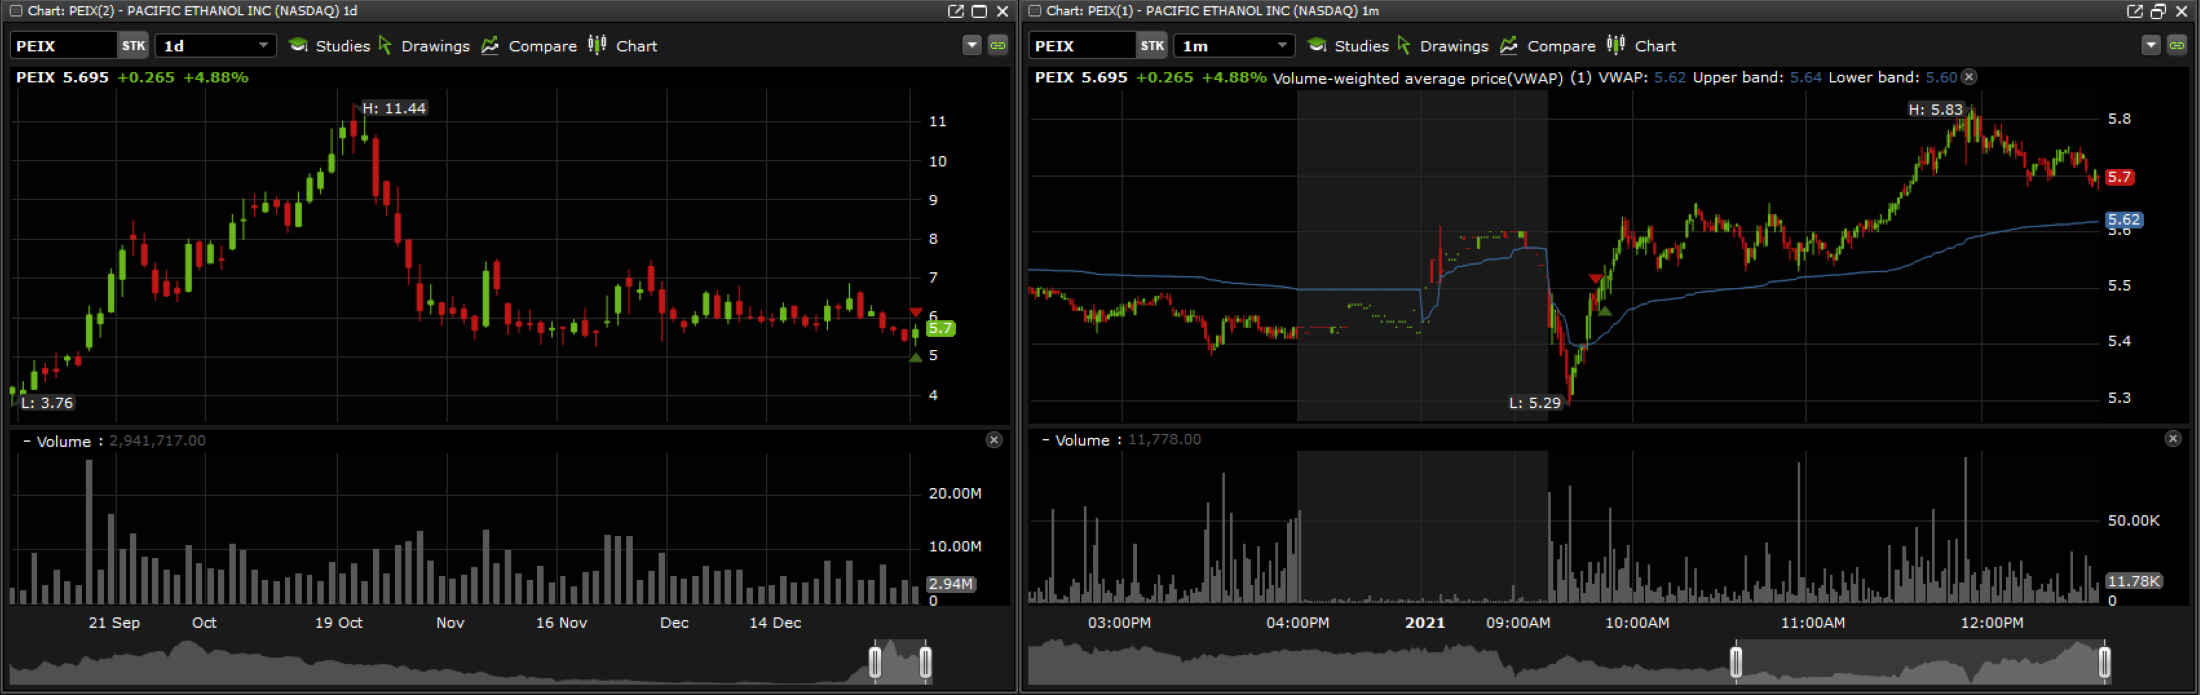Image resolution: width=2200 pixels, height=695 pixels.
Task: Collapse Volume pane in 1m chart
Action: point(1045,440)
